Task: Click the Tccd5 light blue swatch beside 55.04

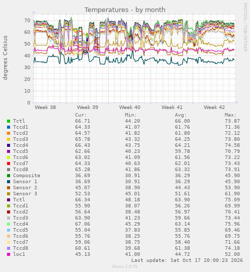Action: [9, 230]
